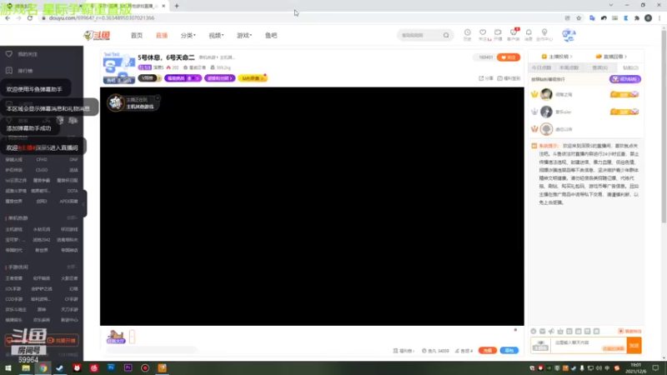Image resolution: width=667 pixels, height=375 pixels.
Task: Click the chat emoji icon
Action: click(x=534, y=331)
